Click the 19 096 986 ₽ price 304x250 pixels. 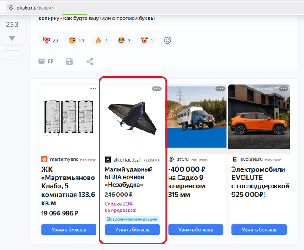point(59,213)
